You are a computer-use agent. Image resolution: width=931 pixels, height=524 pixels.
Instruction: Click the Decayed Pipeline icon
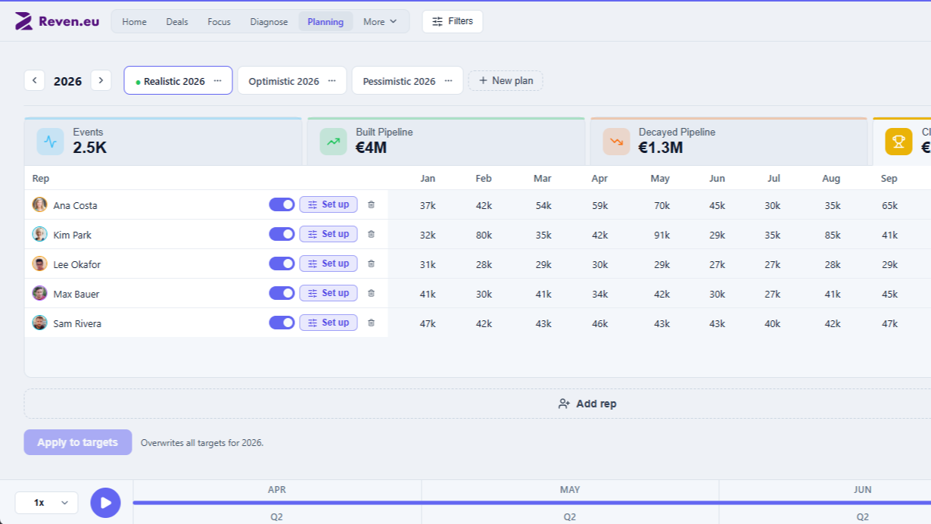pyautogui.click(x=616, y=141)
